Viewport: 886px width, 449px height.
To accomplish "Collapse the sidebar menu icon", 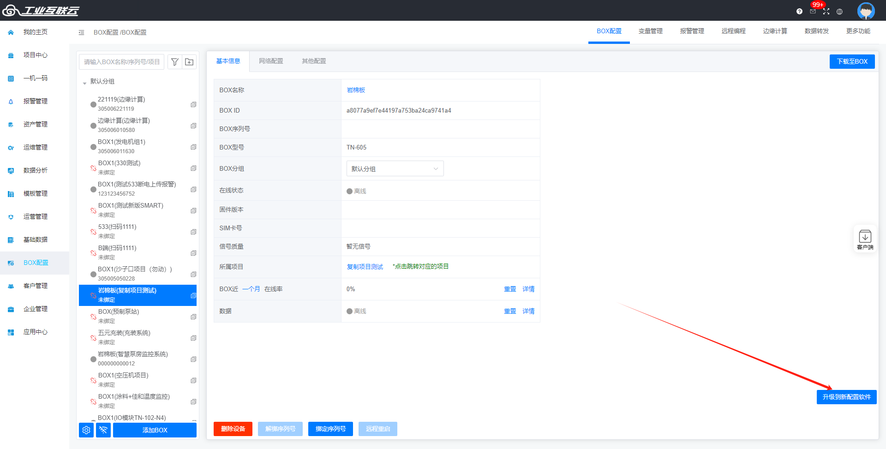I will (x=81, y=32).
